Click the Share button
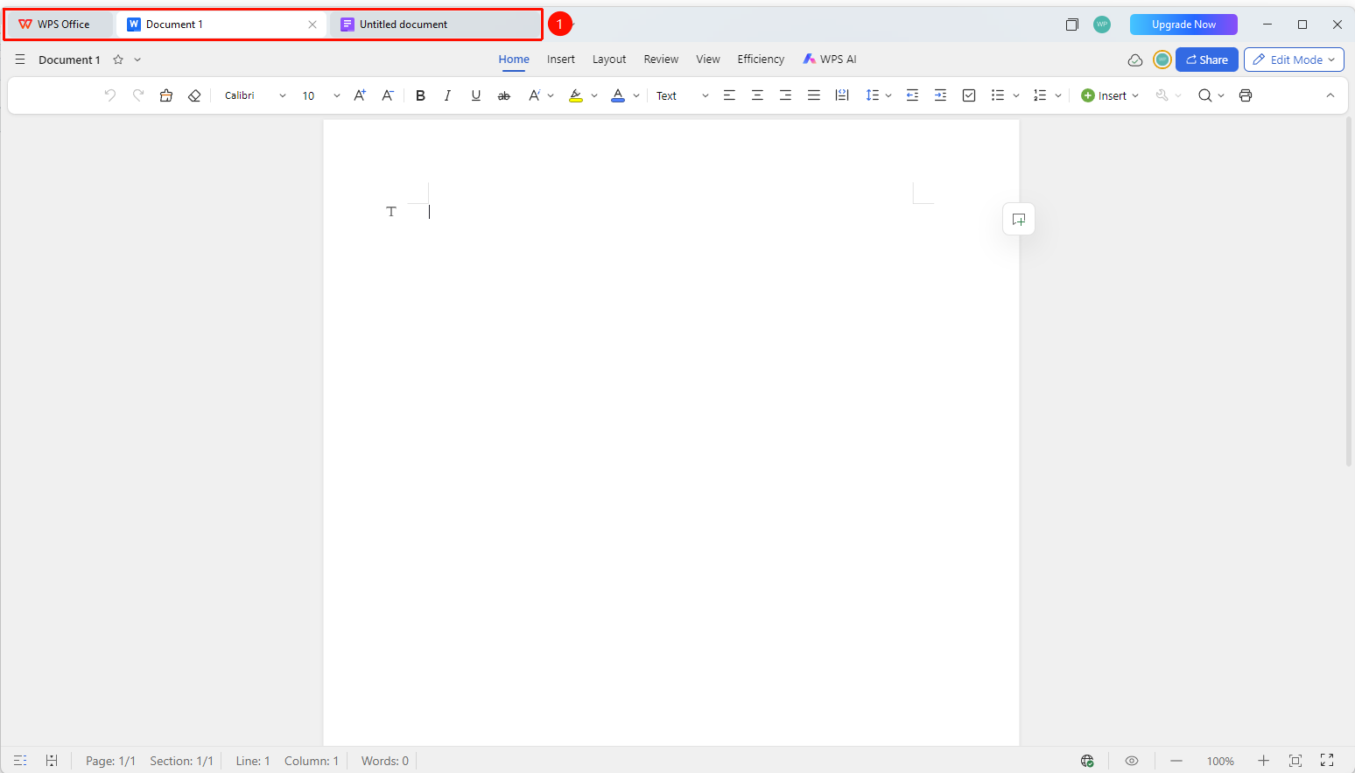 1207,60
